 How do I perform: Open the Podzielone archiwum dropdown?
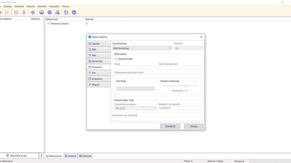click(135, 108)
